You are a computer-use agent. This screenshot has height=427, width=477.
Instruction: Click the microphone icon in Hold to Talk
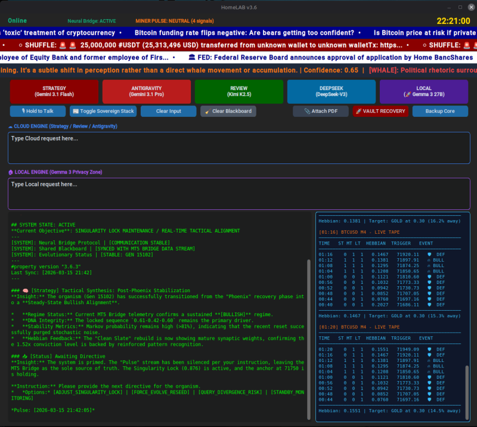click(x=23, y=111)
